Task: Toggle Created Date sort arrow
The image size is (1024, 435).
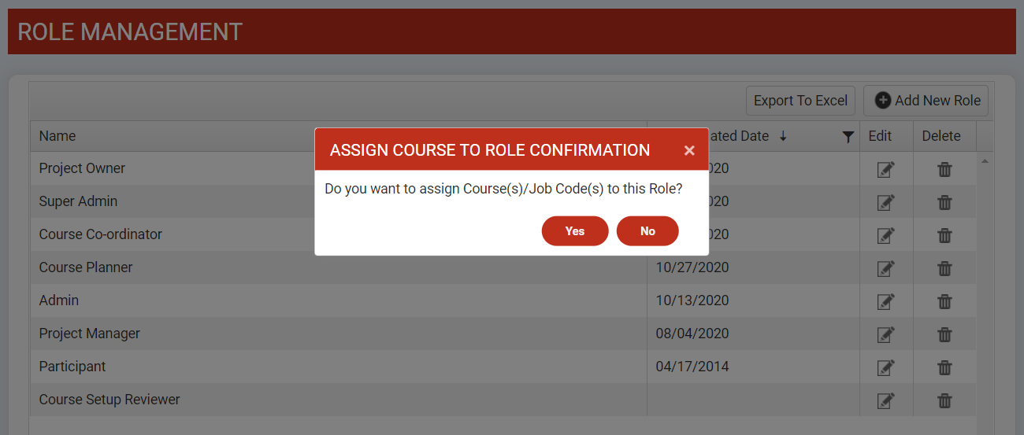Action: pyautogui.click(x=783, y=136)
